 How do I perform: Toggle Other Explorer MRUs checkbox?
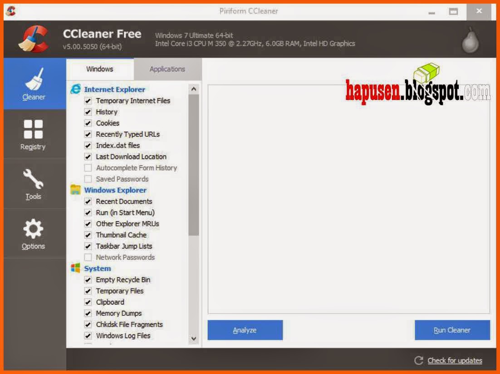88,224
